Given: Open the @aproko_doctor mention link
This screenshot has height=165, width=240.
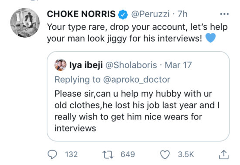Looking at the screenshot, I should click(137, 80).
